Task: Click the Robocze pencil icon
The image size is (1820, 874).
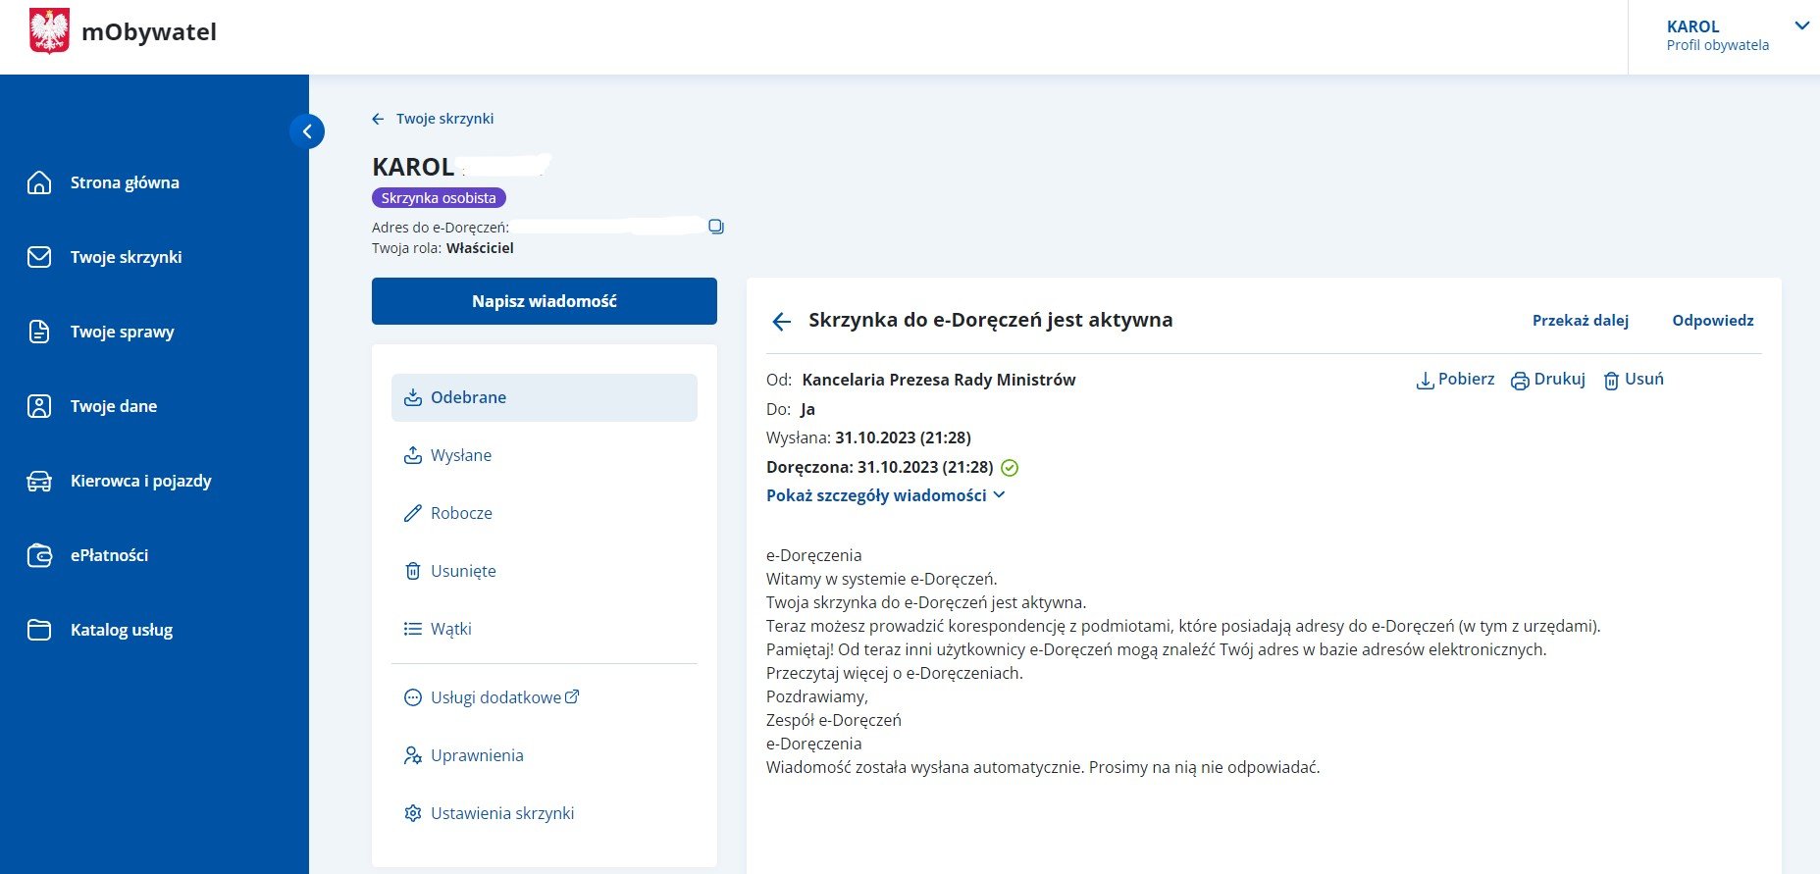Action: [413, 513]
